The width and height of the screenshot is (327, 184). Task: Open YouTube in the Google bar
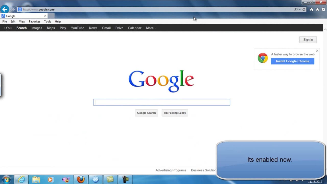[78, 28]
